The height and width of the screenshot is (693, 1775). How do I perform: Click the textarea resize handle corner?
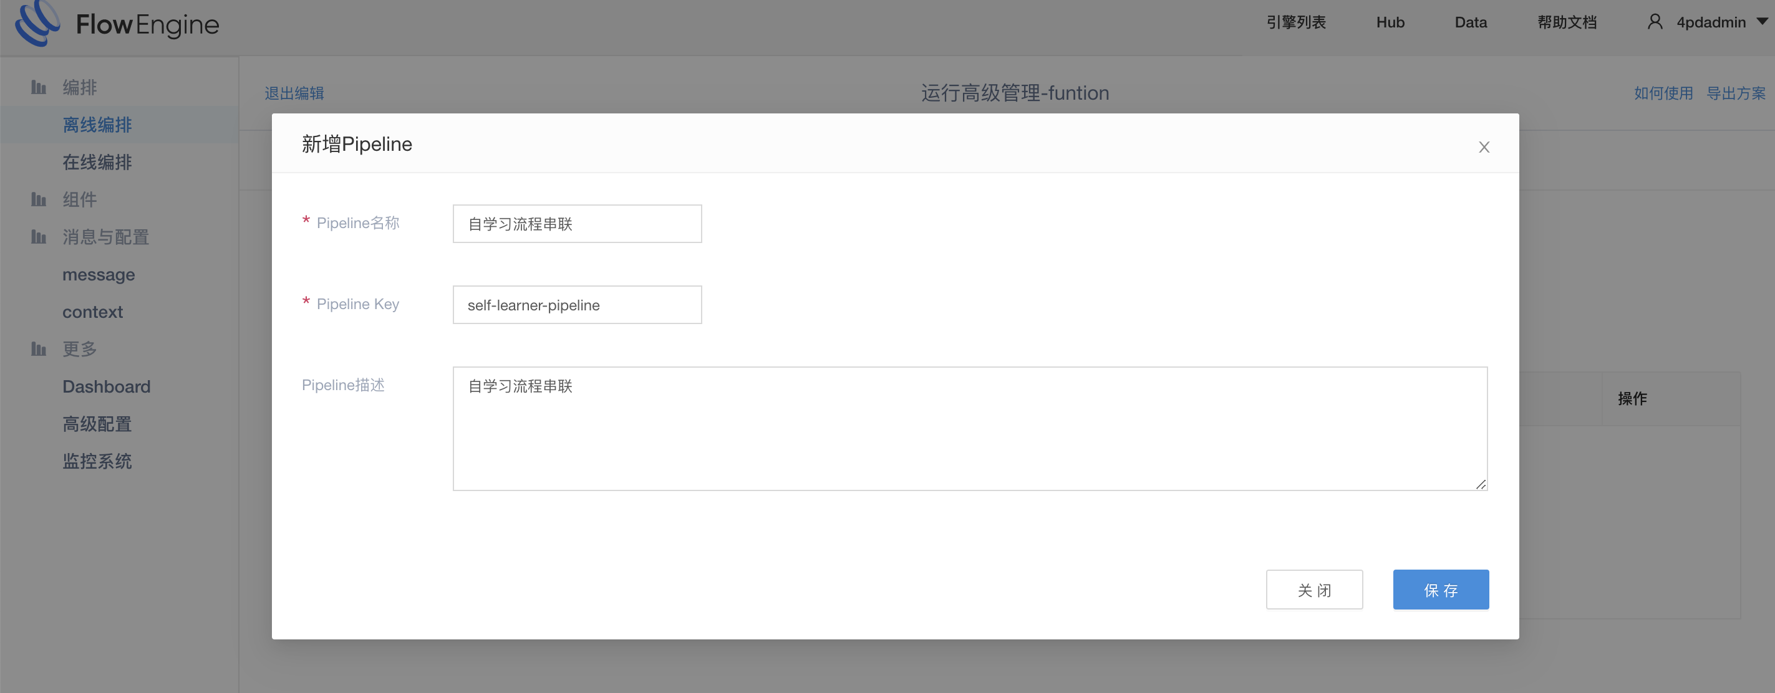(x=1481, y=484)
